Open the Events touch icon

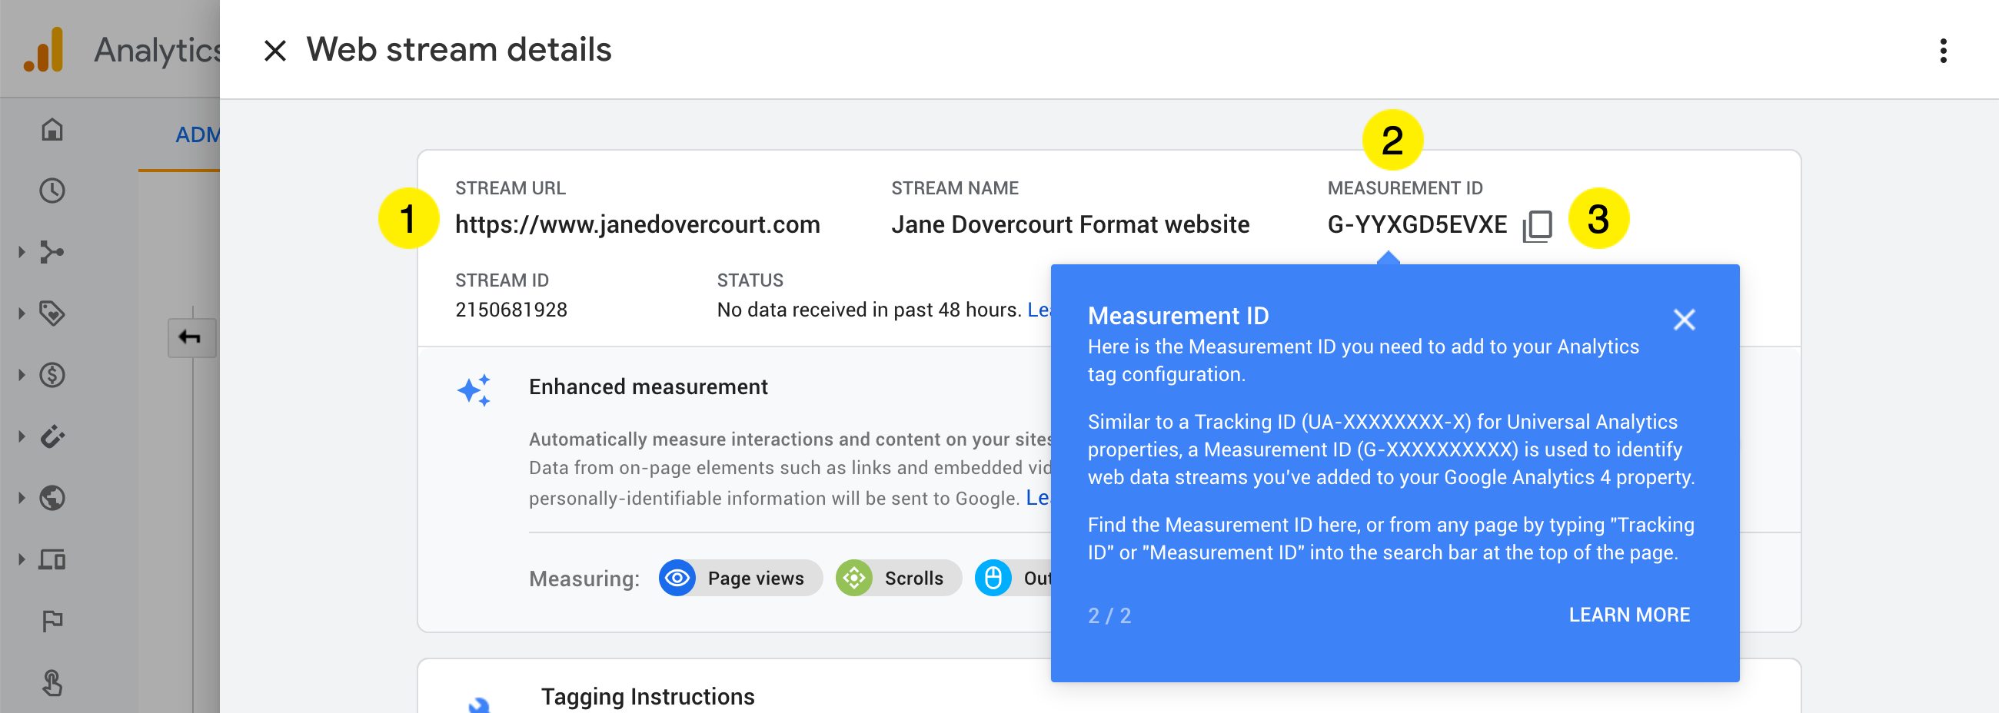[52, 683]
